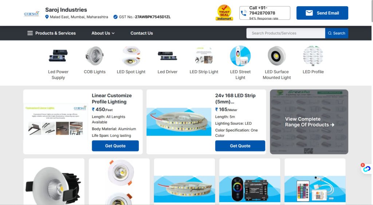The height and width of the screenshot is (205, 373).
Task: Click the Greesha company logo
Action: tap(32, 13)
